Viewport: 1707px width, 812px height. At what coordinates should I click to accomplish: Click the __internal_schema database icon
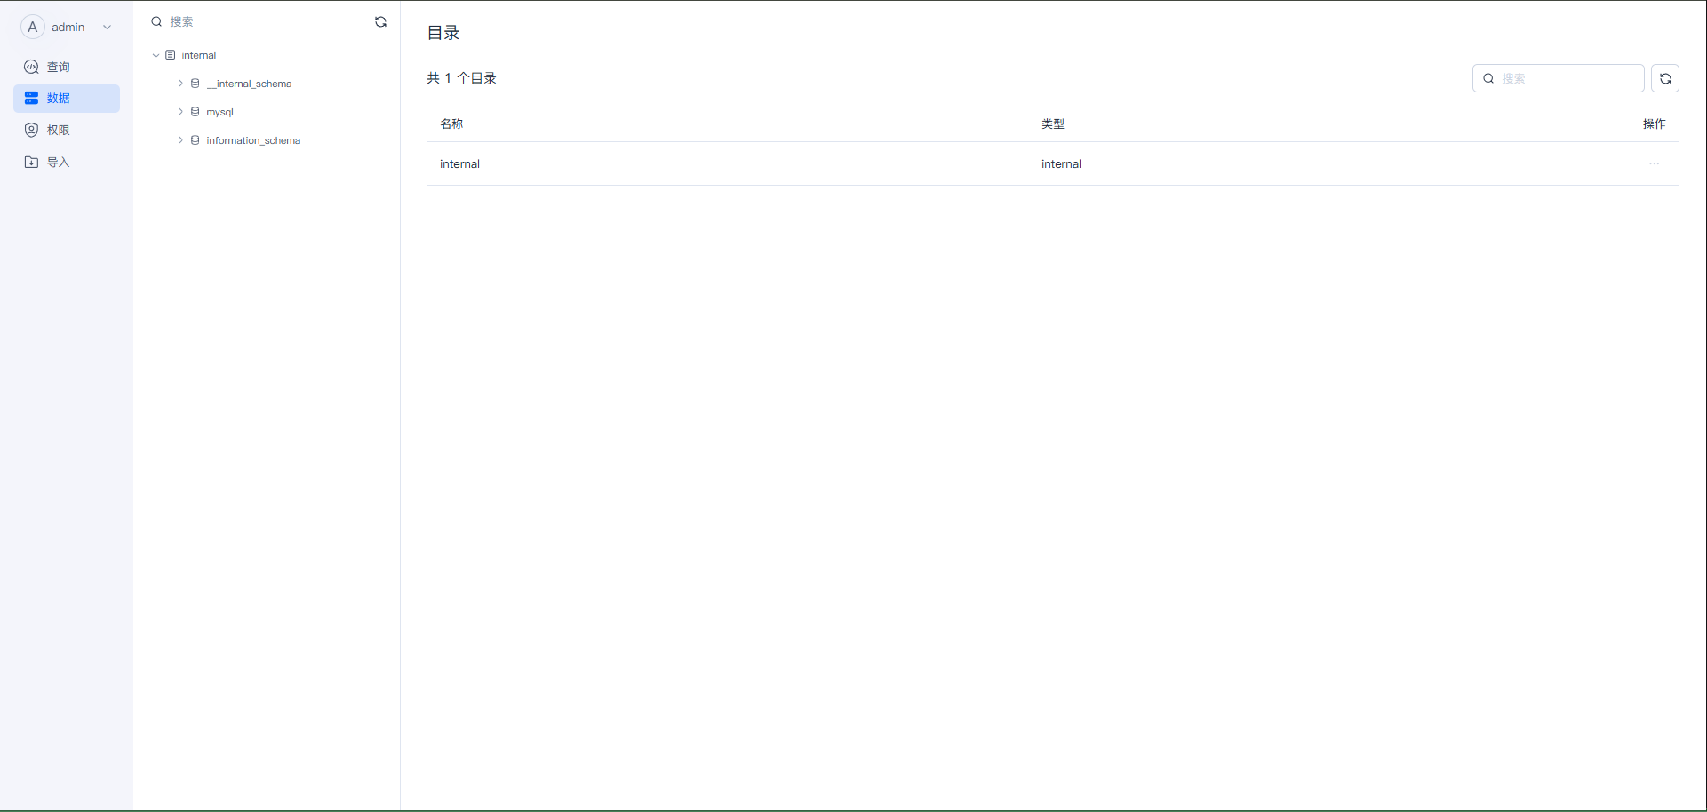[x=195, y=84]
